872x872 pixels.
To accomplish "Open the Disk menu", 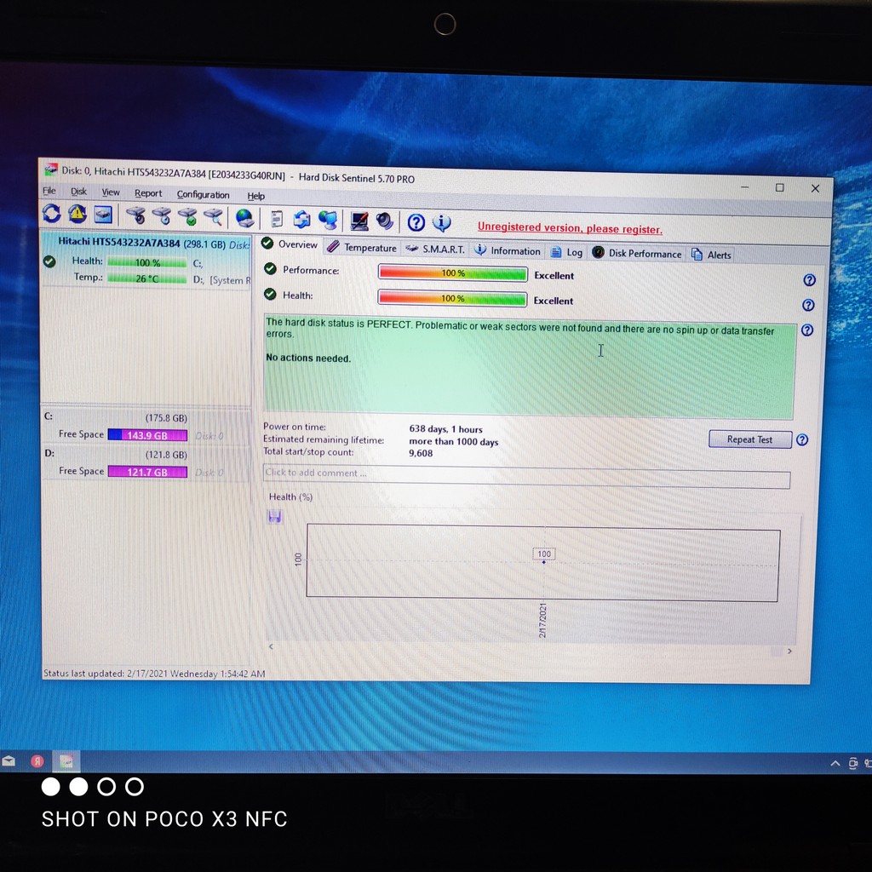I will pyautogui.click(x=78, y=192).
